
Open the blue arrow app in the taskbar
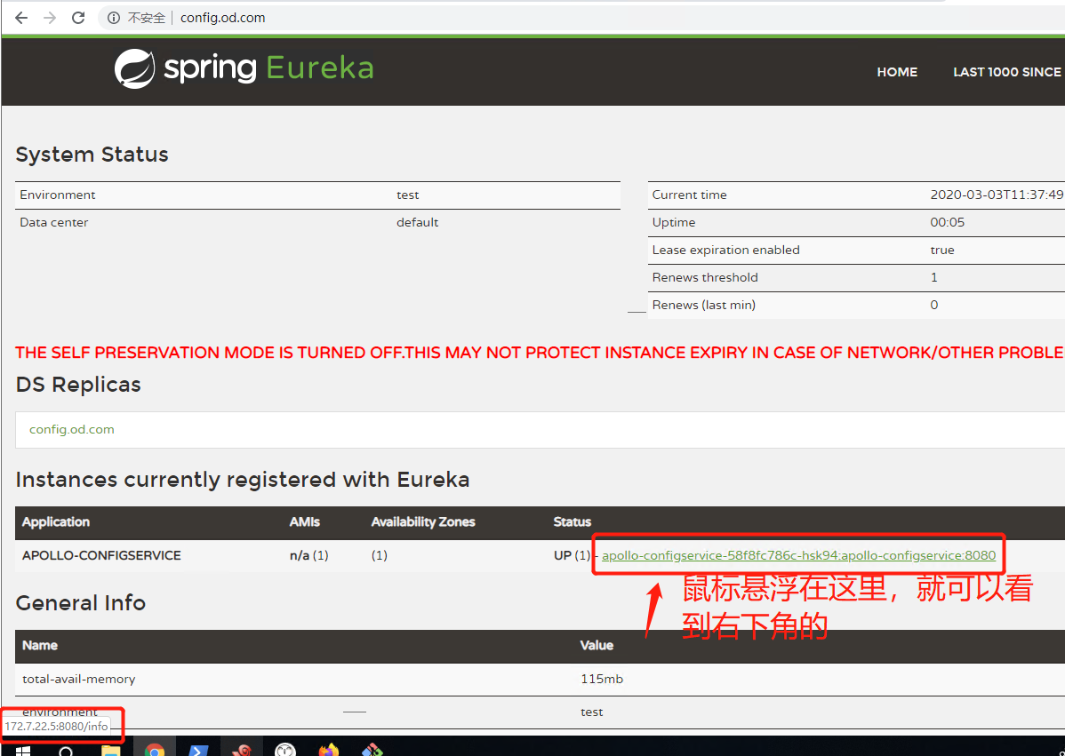[198, 750]
